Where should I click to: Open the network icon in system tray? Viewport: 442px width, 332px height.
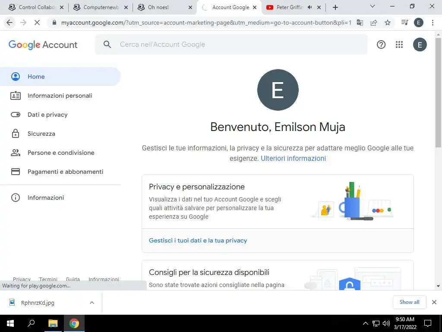tap(376, 323)
